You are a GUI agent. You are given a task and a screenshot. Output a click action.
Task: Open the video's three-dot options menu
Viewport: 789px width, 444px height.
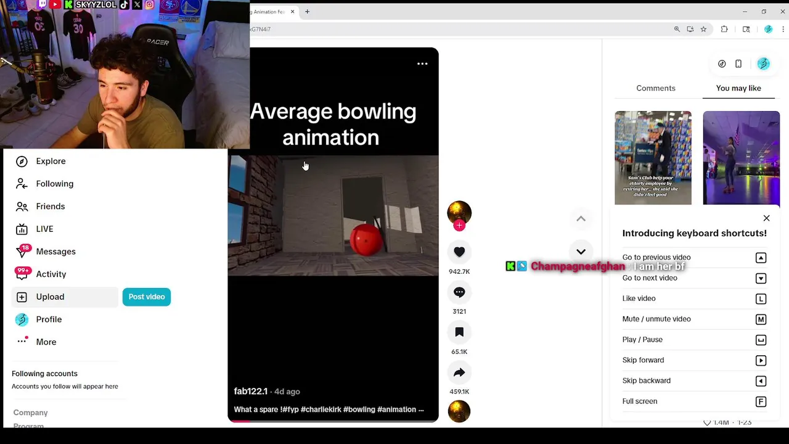pyautogui.click(x=422, y=64)
